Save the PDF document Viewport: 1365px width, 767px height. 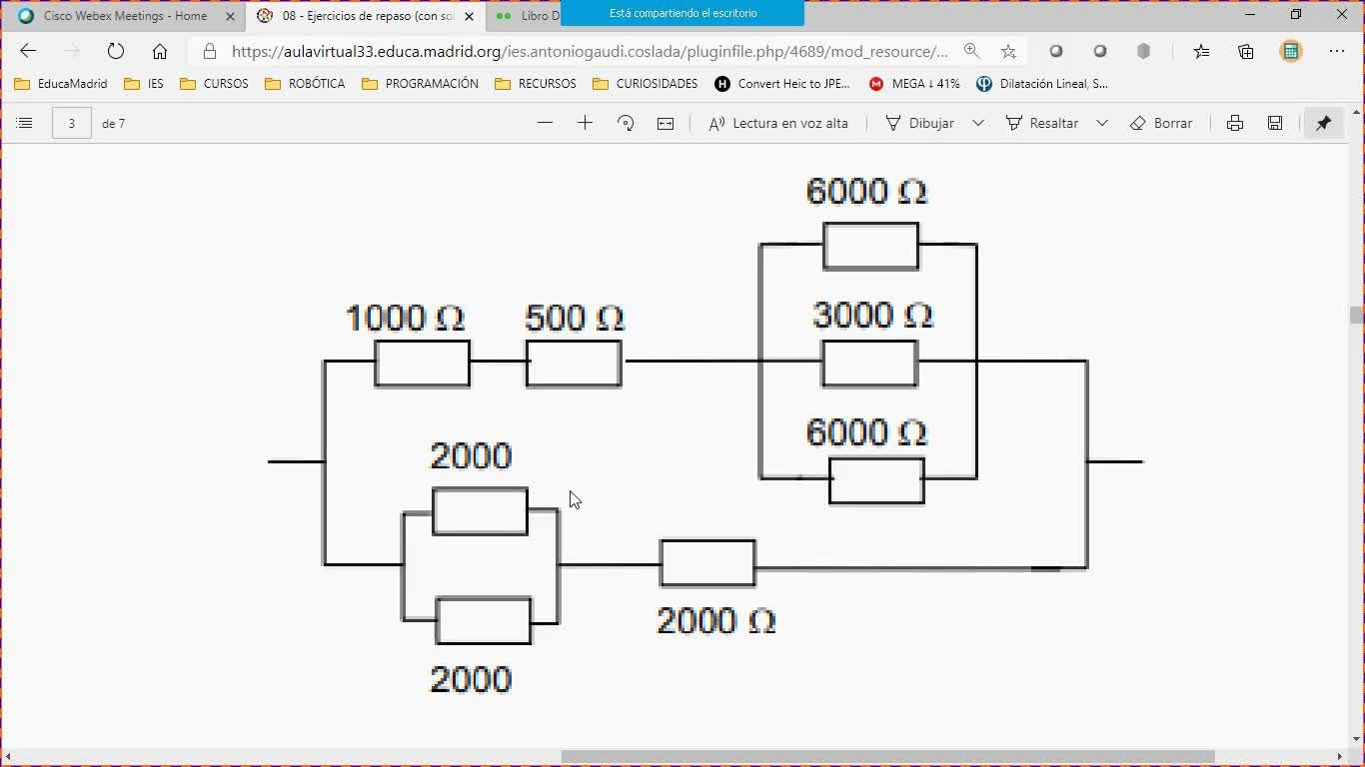coord(1275,123)
